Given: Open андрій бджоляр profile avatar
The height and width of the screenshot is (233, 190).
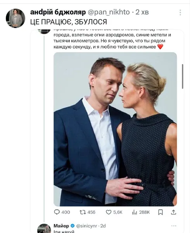Looking at the screenshot, I should coord(16,18).
